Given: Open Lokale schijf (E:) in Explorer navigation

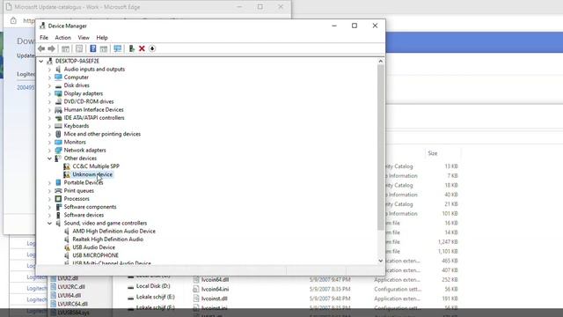Looking at the screenshot, I should tap(155, 297).
